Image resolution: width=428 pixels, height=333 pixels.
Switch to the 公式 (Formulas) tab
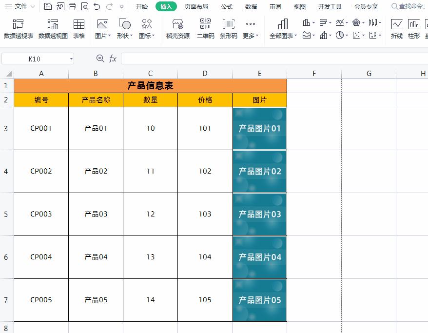pyautogui.click(x=226, y=7)
